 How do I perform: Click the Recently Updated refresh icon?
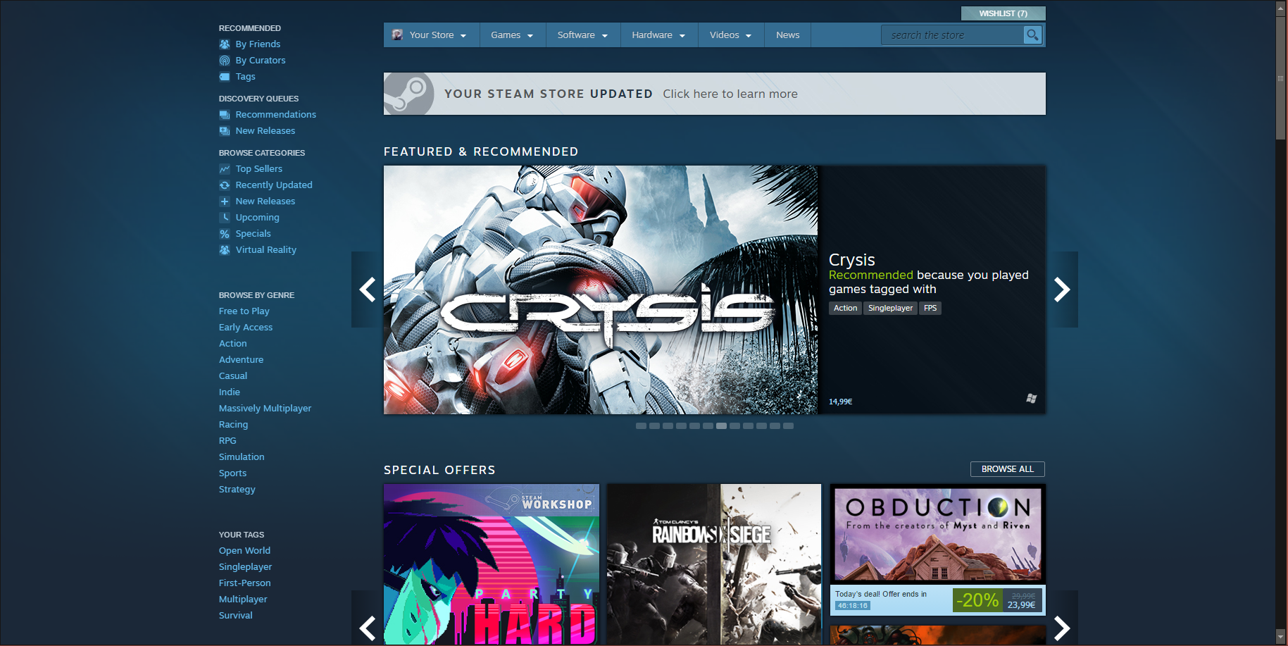225,185
